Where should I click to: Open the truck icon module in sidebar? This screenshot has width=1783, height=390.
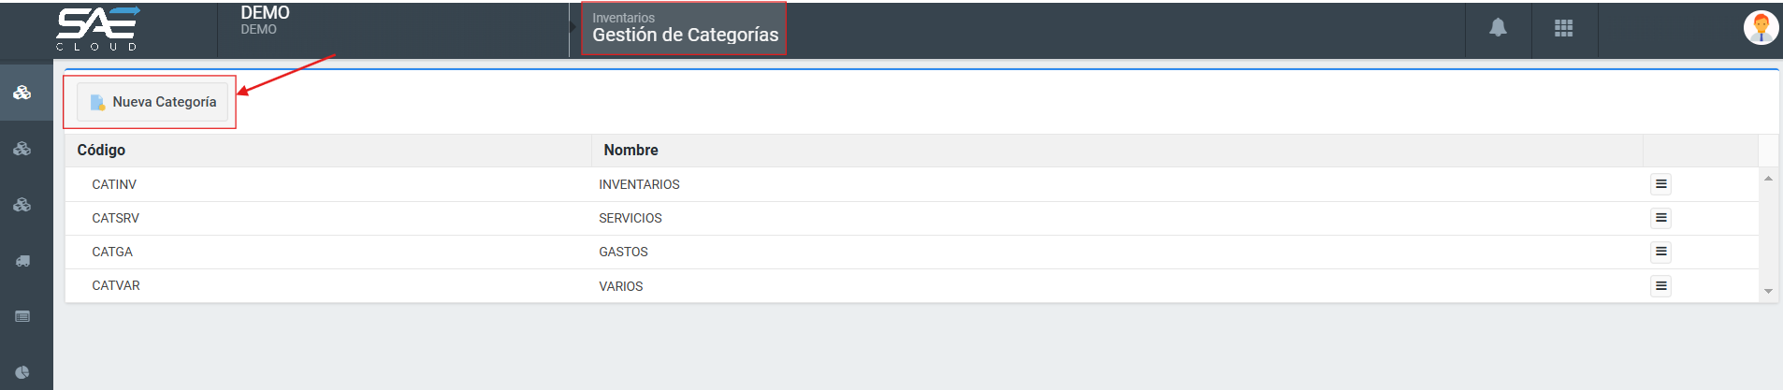coord(22,261)
